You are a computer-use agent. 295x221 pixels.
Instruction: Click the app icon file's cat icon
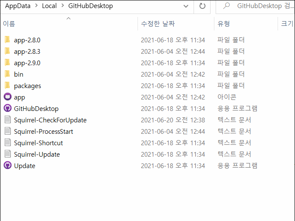click(x=8, y=97)
